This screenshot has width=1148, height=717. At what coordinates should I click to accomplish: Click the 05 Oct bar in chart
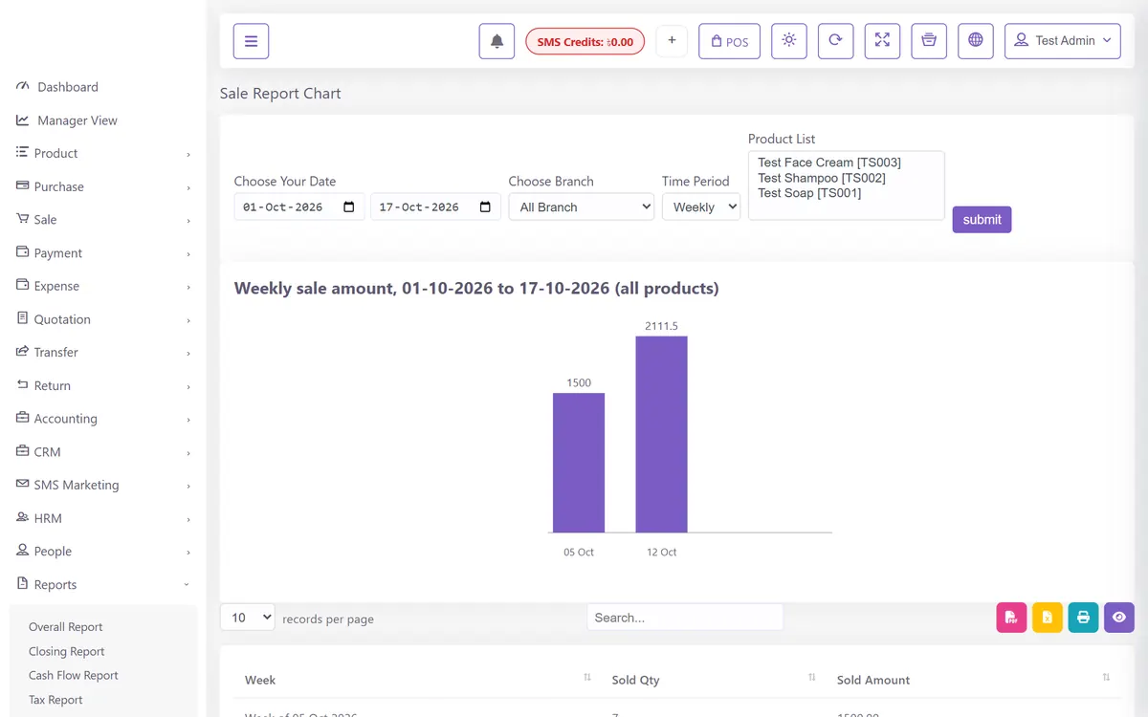click(579, 463)
